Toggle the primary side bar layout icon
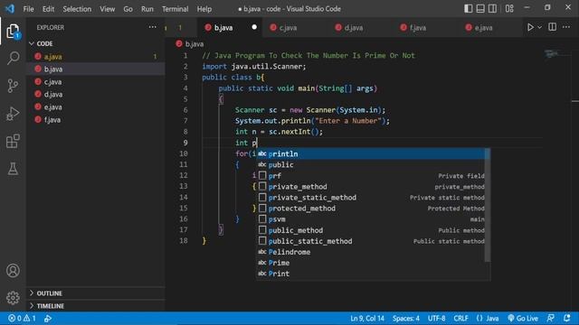 (469, 8)
